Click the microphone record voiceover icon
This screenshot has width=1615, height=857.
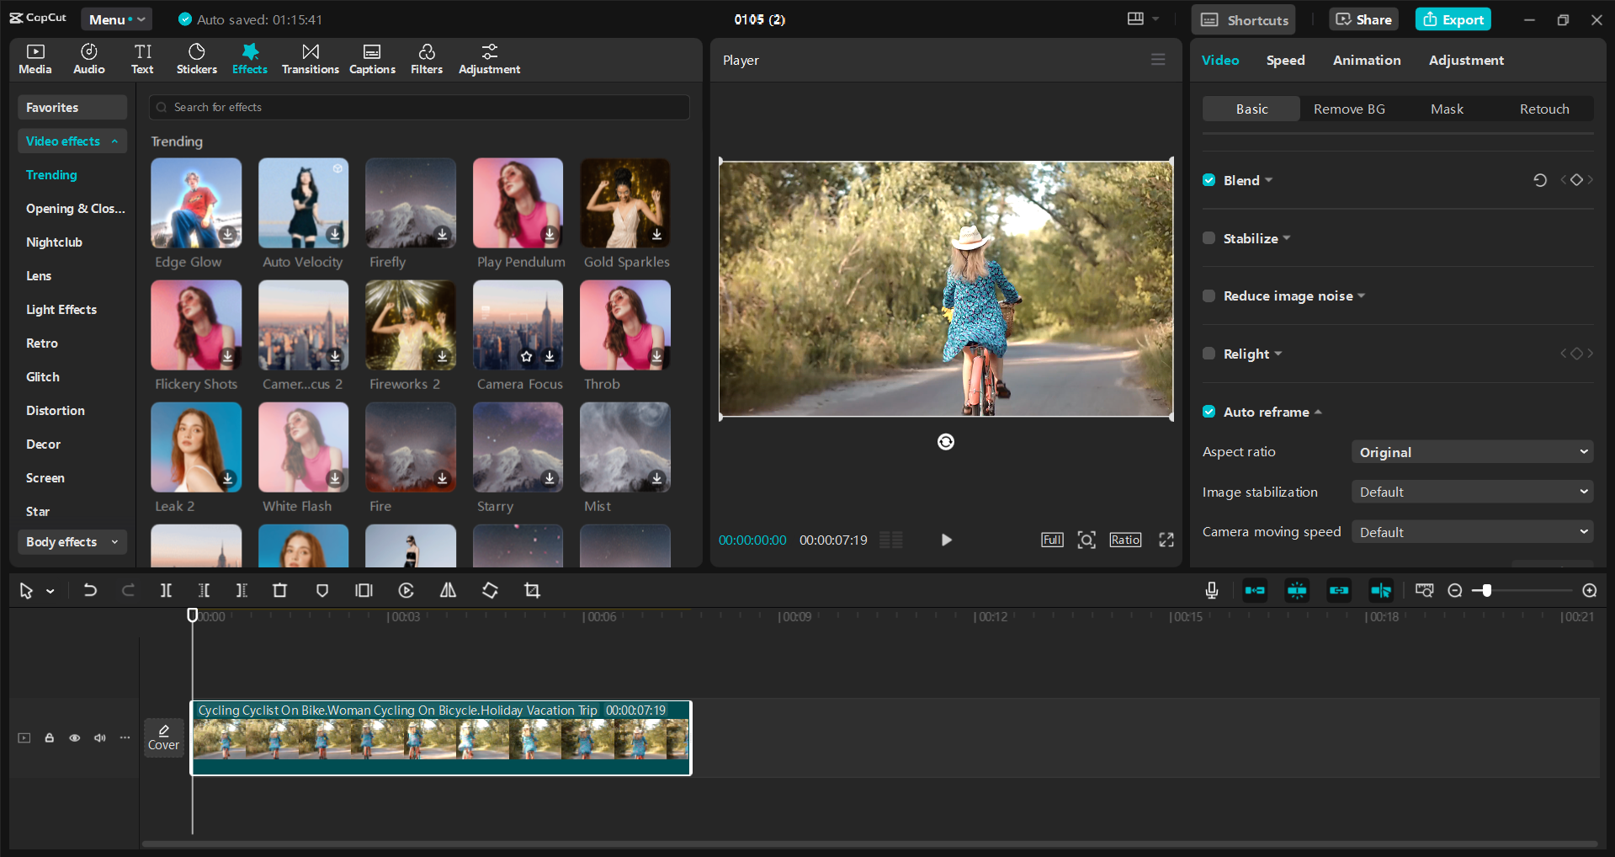pyautogui.click(x=1211, y=591)
